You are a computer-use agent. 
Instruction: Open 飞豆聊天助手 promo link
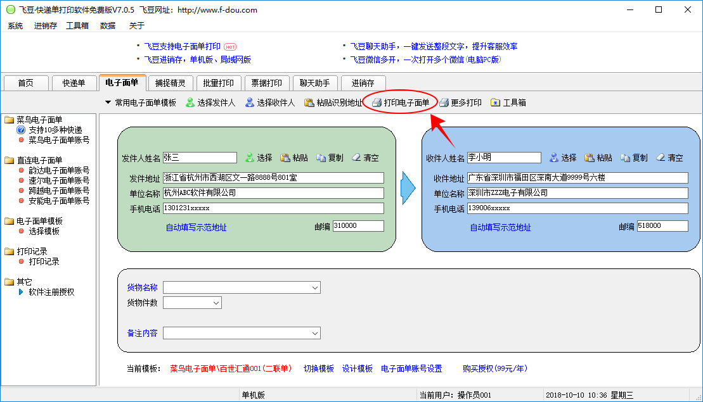(x=434, y=47)
